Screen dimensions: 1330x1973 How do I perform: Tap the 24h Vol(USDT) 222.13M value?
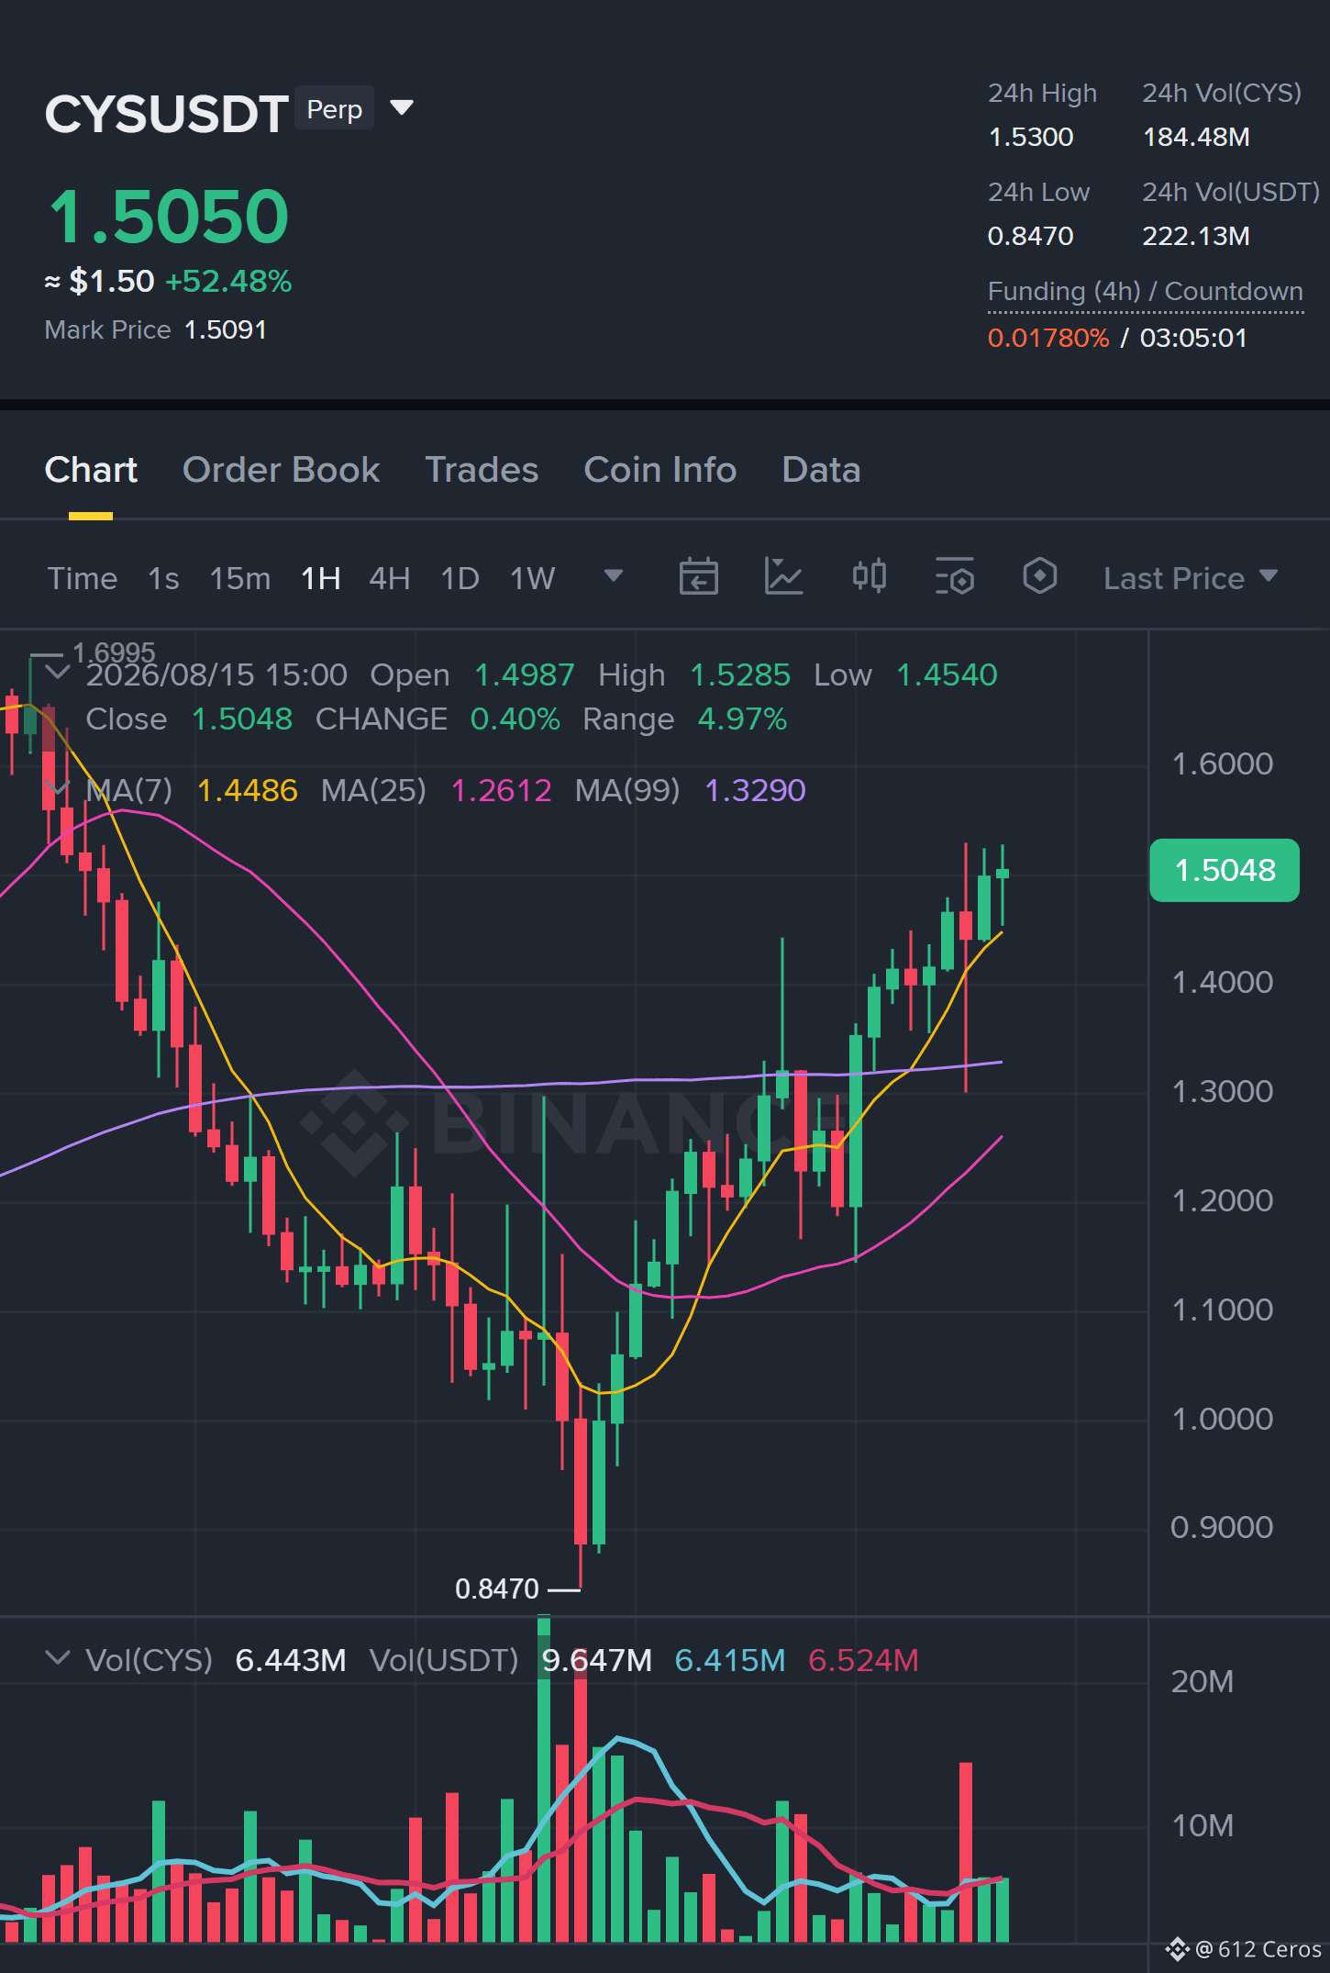pyautogui.click(x=1196, y=236)
